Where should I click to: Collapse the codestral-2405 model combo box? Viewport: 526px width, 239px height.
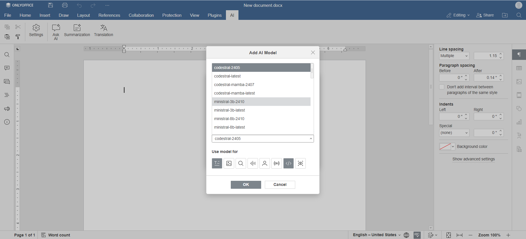(311, 139)
